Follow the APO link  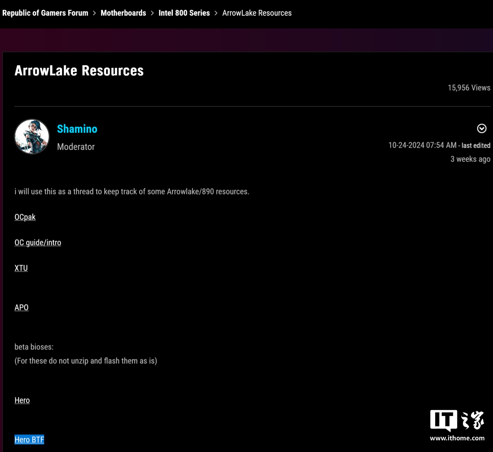(22, 308)
